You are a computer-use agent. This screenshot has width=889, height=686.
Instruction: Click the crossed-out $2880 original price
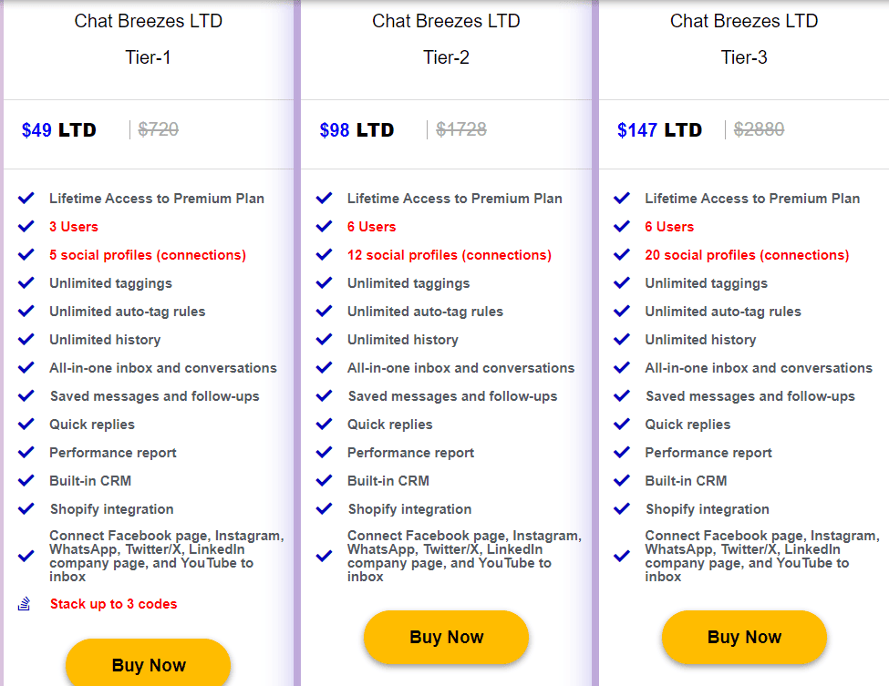point(759,129)
